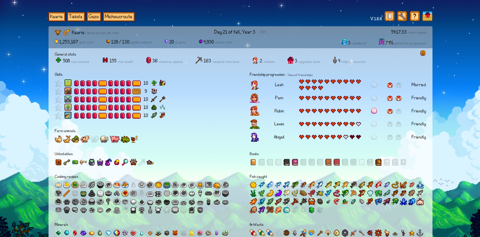This screenshot has height=237, width=480.
Task: Click Pam's portrait
Action: click(x=255, y=98)
